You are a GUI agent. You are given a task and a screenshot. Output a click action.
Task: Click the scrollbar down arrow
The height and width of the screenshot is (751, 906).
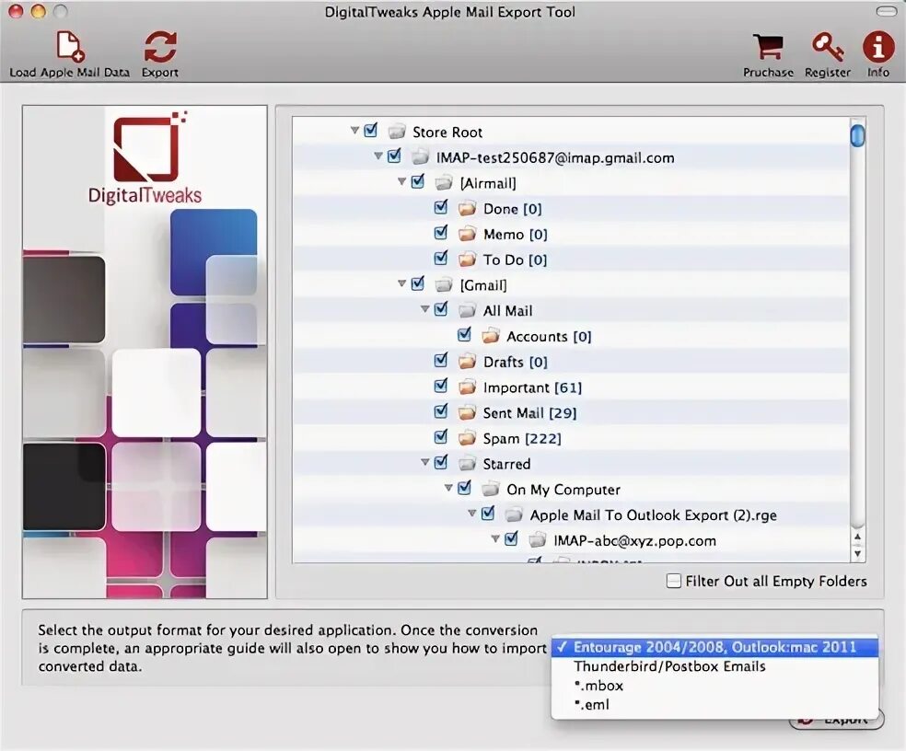(x=857, y=553)
